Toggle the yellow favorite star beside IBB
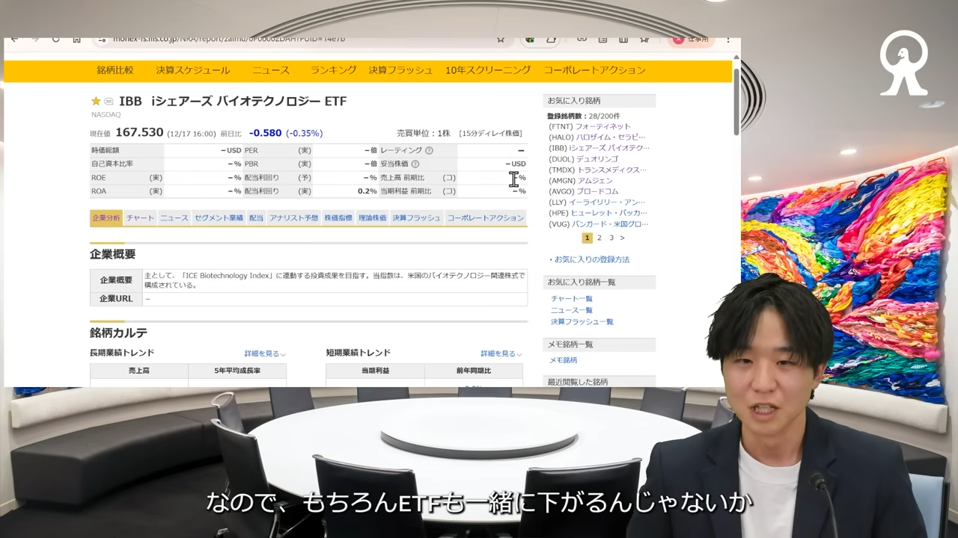The width and height of the screenshot is (958, 538). tap(96, 102)
